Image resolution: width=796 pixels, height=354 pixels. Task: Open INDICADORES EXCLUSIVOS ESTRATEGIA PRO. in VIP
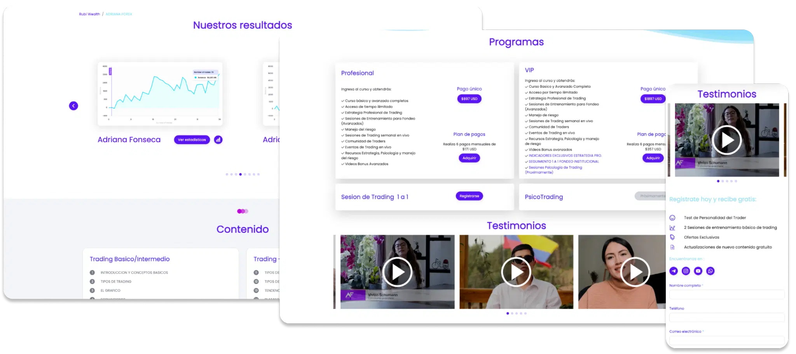click(x=565, y=156)
